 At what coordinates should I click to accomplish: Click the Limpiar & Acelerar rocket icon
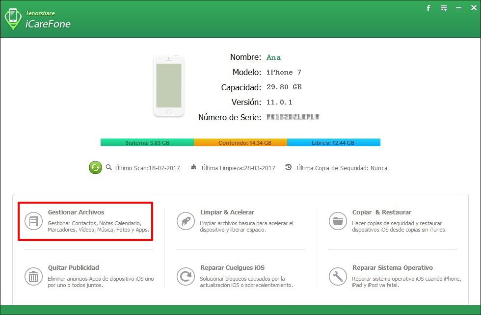point(186,221)
